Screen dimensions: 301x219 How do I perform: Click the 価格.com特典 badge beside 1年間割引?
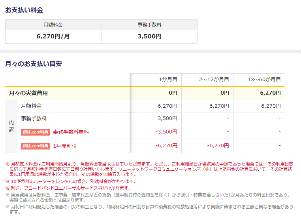(x=36, y=146)
